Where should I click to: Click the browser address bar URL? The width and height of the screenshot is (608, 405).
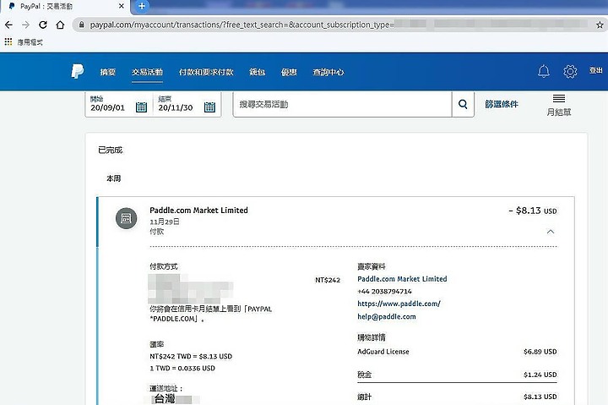(x=242, y=25)
